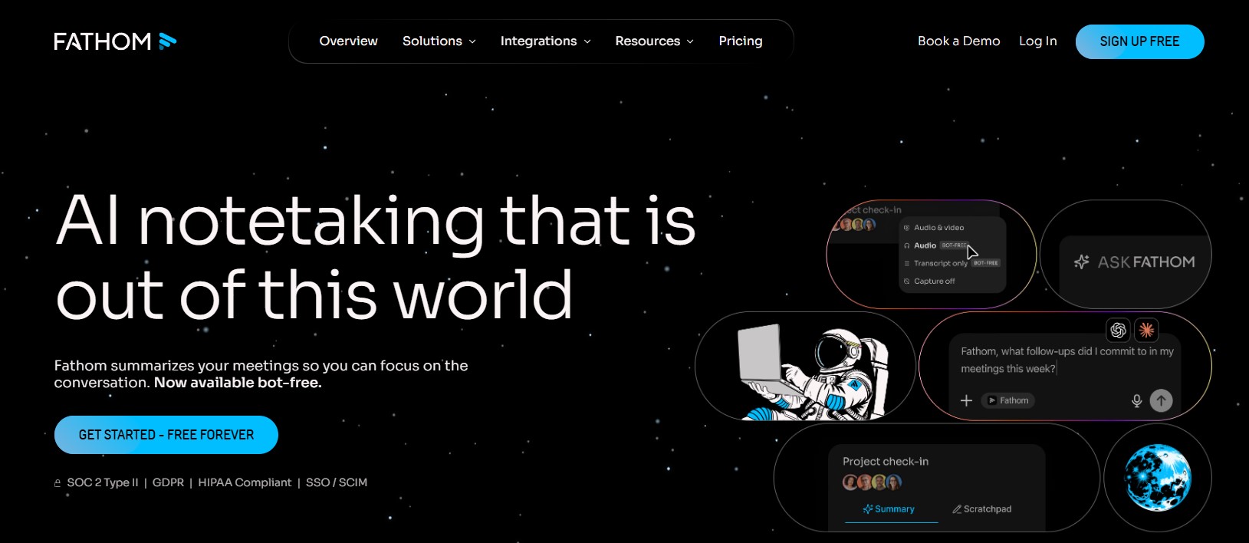Click the plus icon in the prompt box
The width and height of the screenshot is (1249, 543).
(x=966, y=400)
